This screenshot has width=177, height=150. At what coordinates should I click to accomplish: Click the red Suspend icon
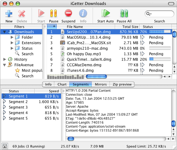pos(68,13)
